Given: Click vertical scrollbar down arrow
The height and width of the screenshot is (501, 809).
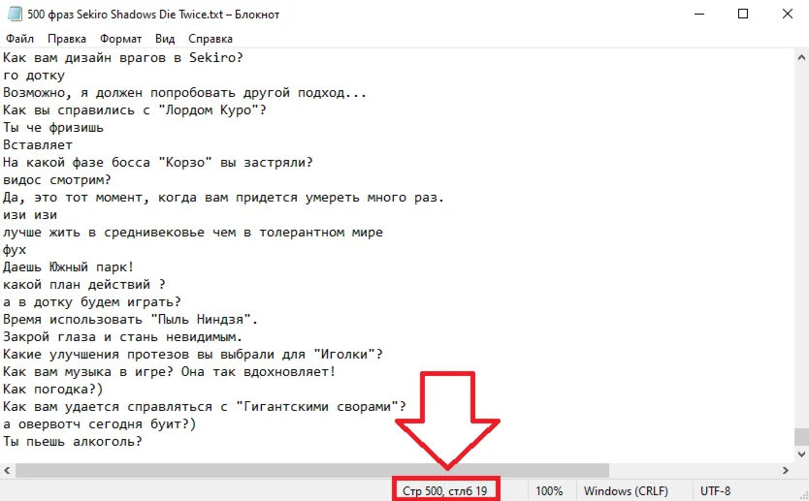Looking at the screenshot, I should [x=801, y=454].
